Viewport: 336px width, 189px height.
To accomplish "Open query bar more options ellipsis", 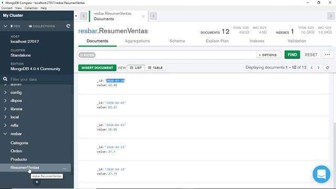I will 328,55.
